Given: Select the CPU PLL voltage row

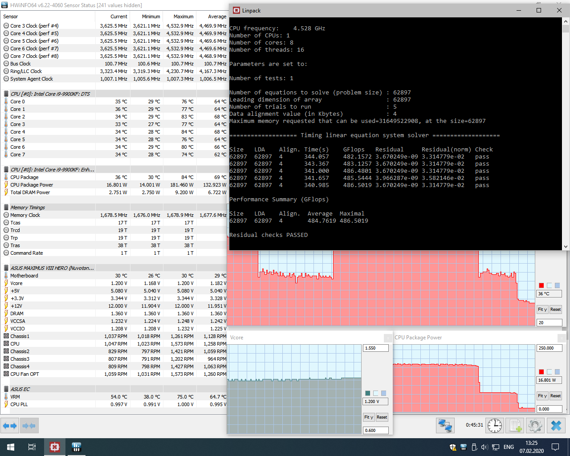Looking at the screenshot, I should pyautogui.click(x=114, y=404).
